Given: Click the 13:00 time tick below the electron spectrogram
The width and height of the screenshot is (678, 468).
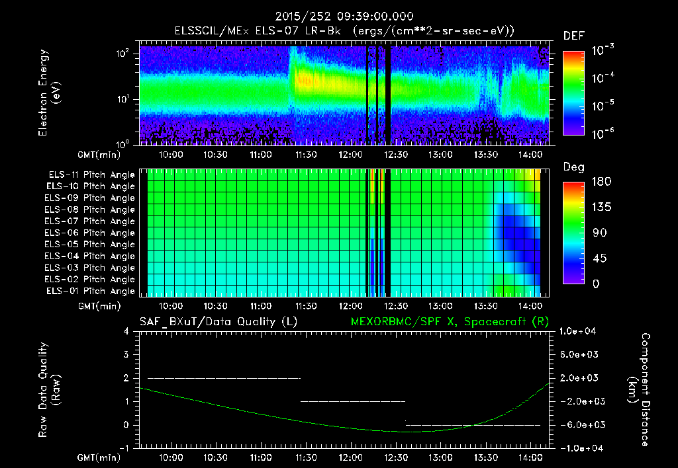Looking at the screenshot, I should click(x=440, y=155).
